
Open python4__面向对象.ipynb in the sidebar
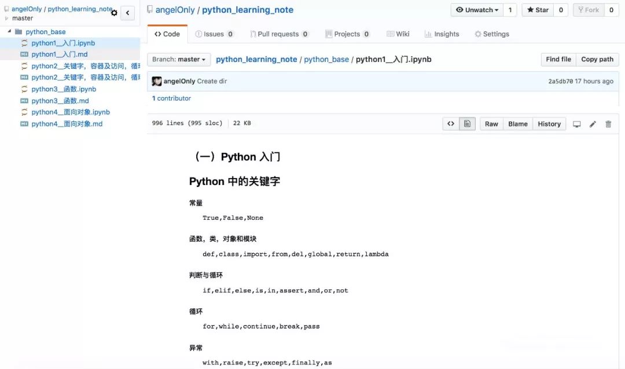coord(71,112)
